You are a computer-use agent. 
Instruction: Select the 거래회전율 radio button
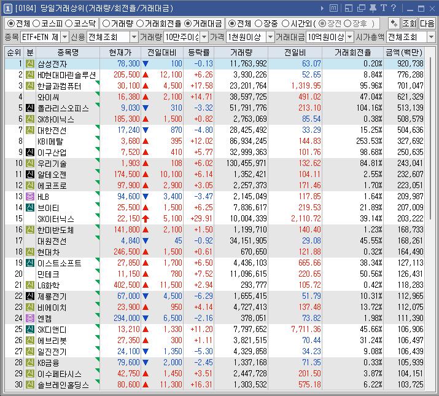140,23
